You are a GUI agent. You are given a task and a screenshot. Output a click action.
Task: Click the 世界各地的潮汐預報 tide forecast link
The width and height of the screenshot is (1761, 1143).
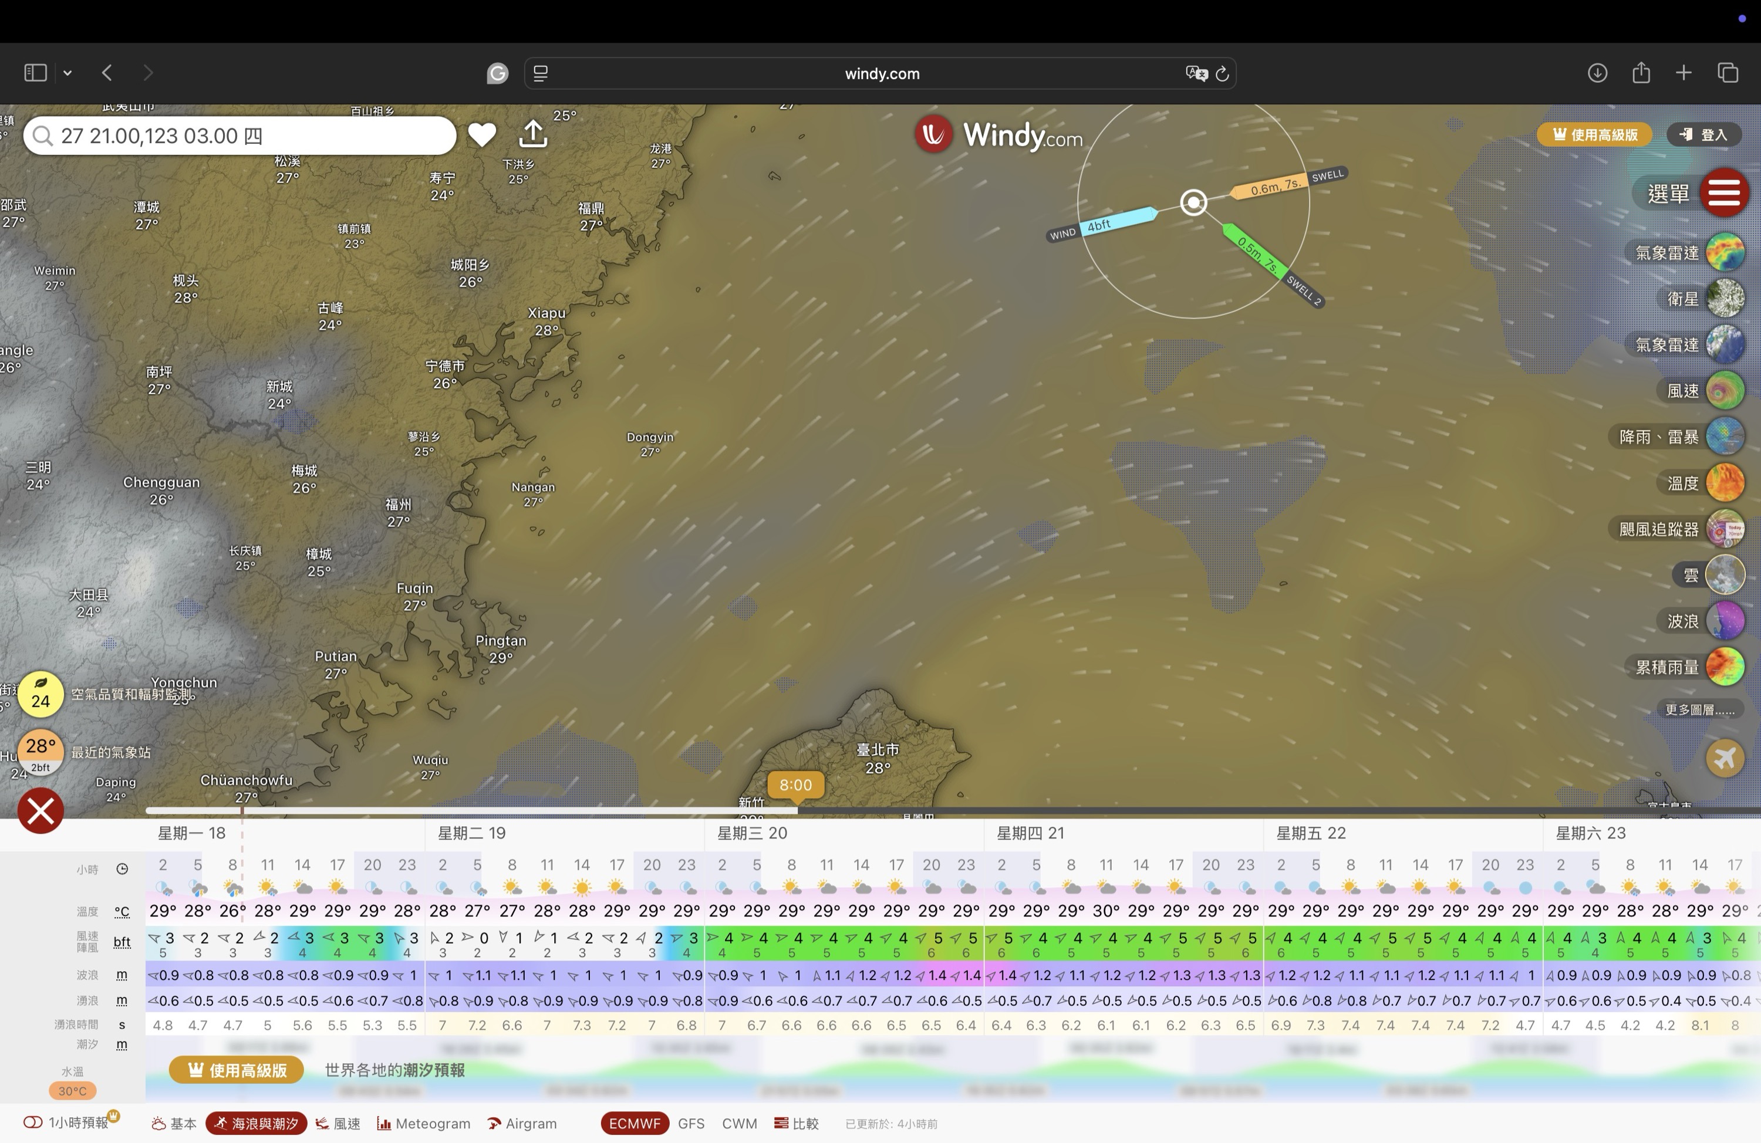coord(394,1070)
